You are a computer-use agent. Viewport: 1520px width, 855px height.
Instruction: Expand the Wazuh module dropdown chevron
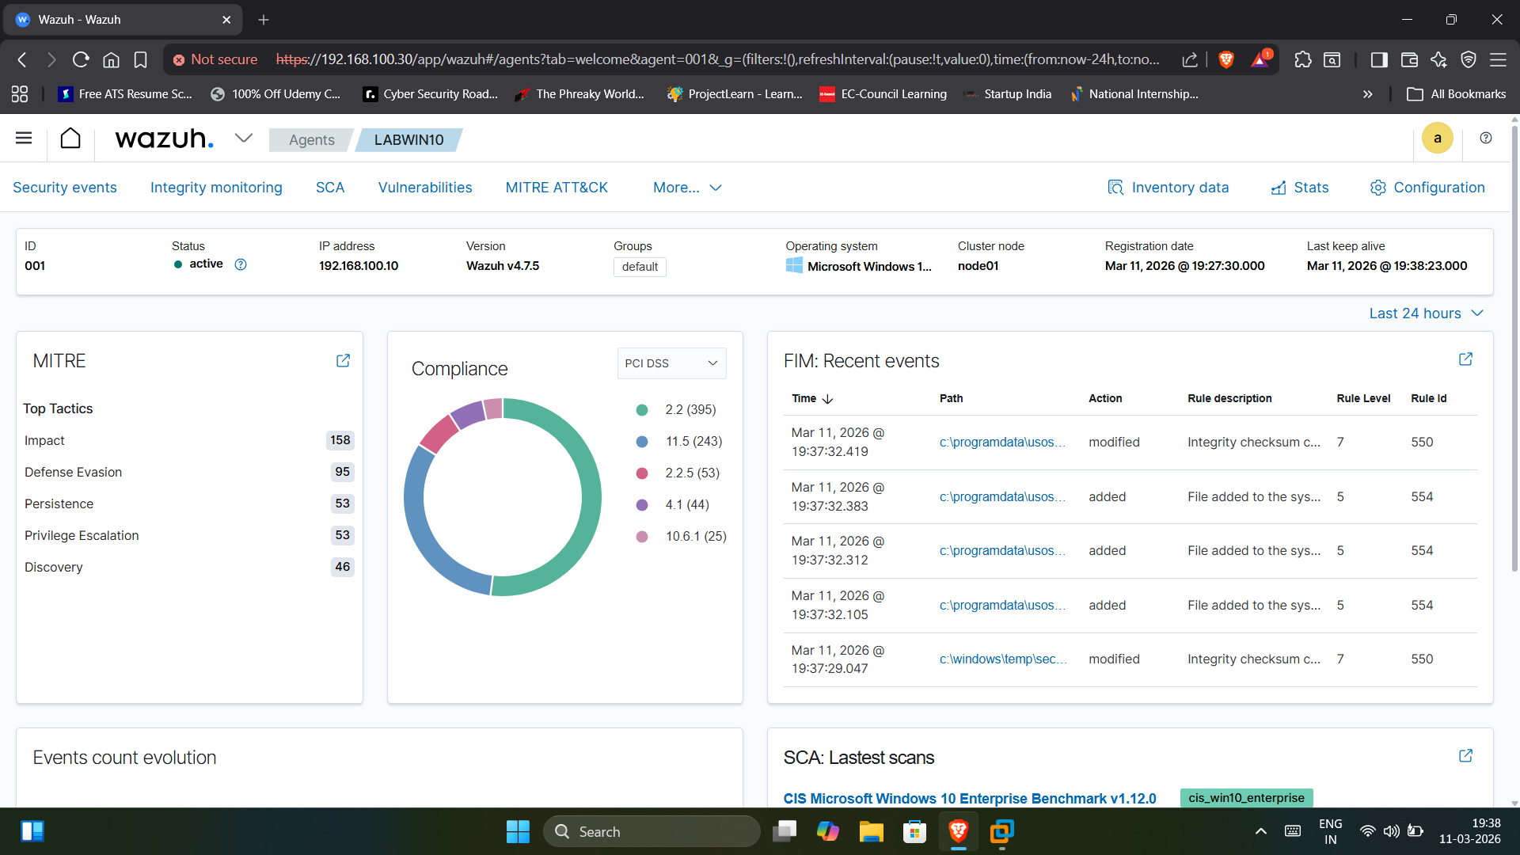244,139
